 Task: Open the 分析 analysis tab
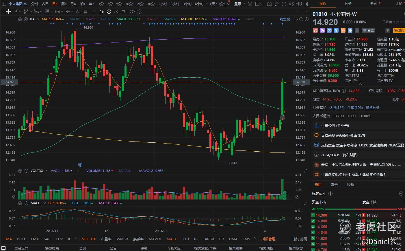pyautogui.click(x=348, y=4)
